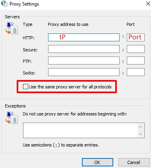Screen dimensions: 151x168
Task: Dismiss the dialog with Cancel button
Action: (x=134, y=162)
